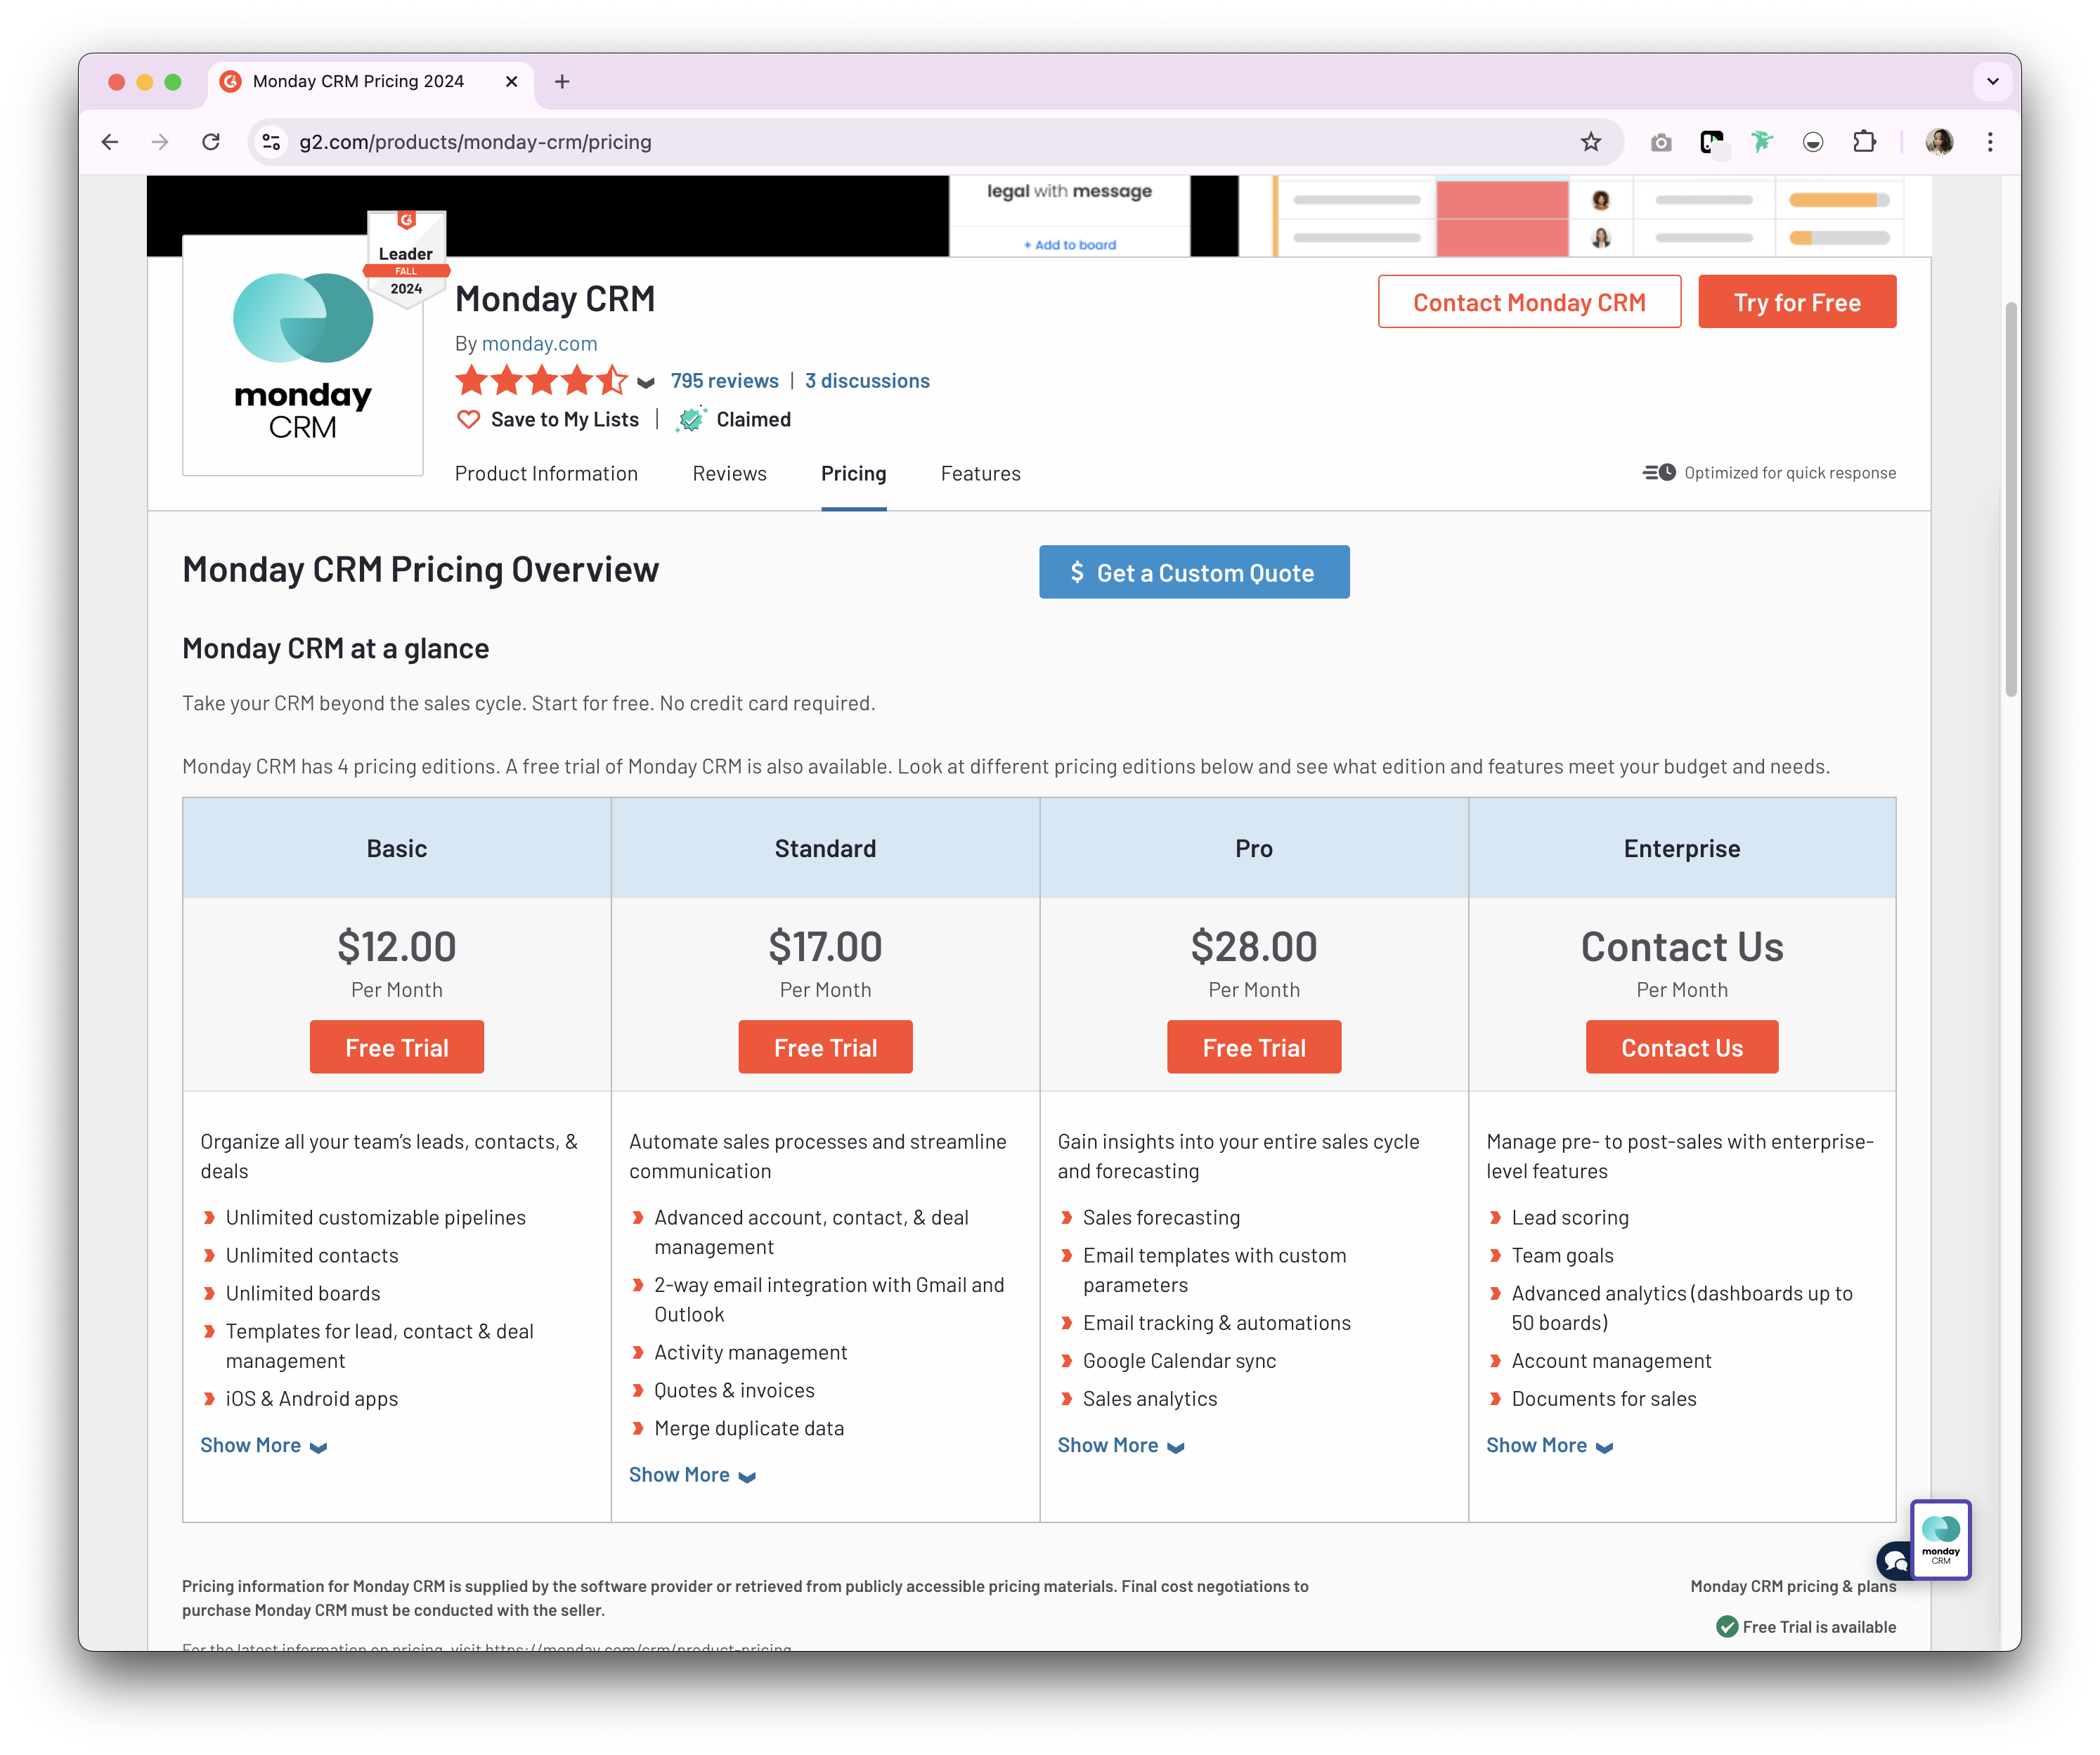Open the Reviews tab
Viewport: 2100px width, 1755px height.
coord(729,474)
